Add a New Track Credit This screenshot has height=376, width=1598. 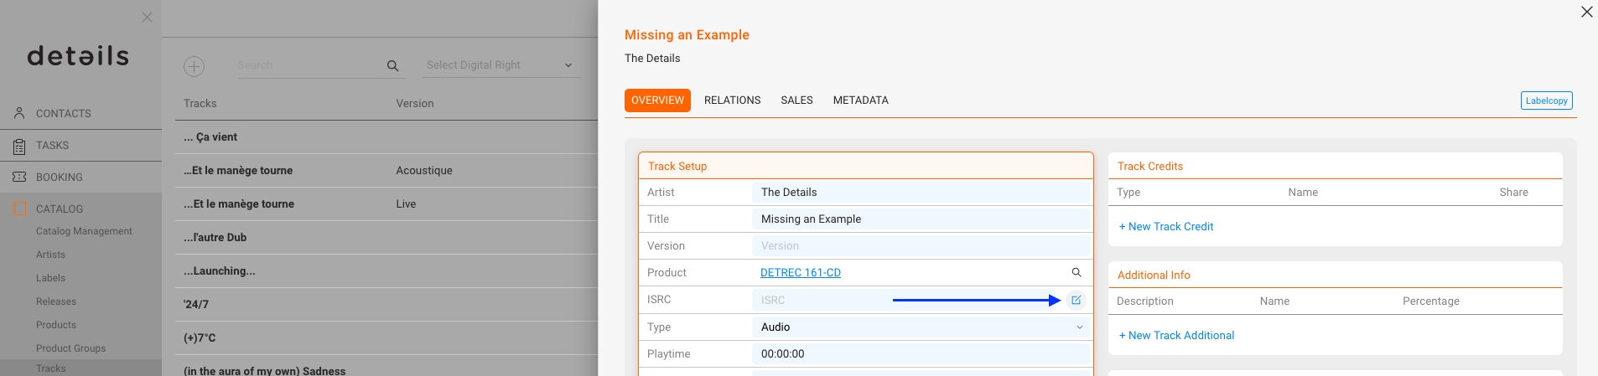[1166, 227]
